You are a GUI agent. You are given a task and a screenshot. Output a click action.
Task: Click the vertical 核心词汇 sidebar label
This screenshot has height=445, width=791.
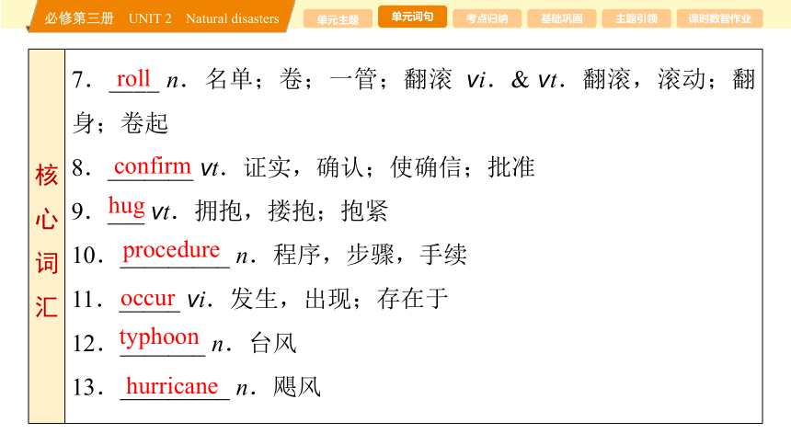46,241
